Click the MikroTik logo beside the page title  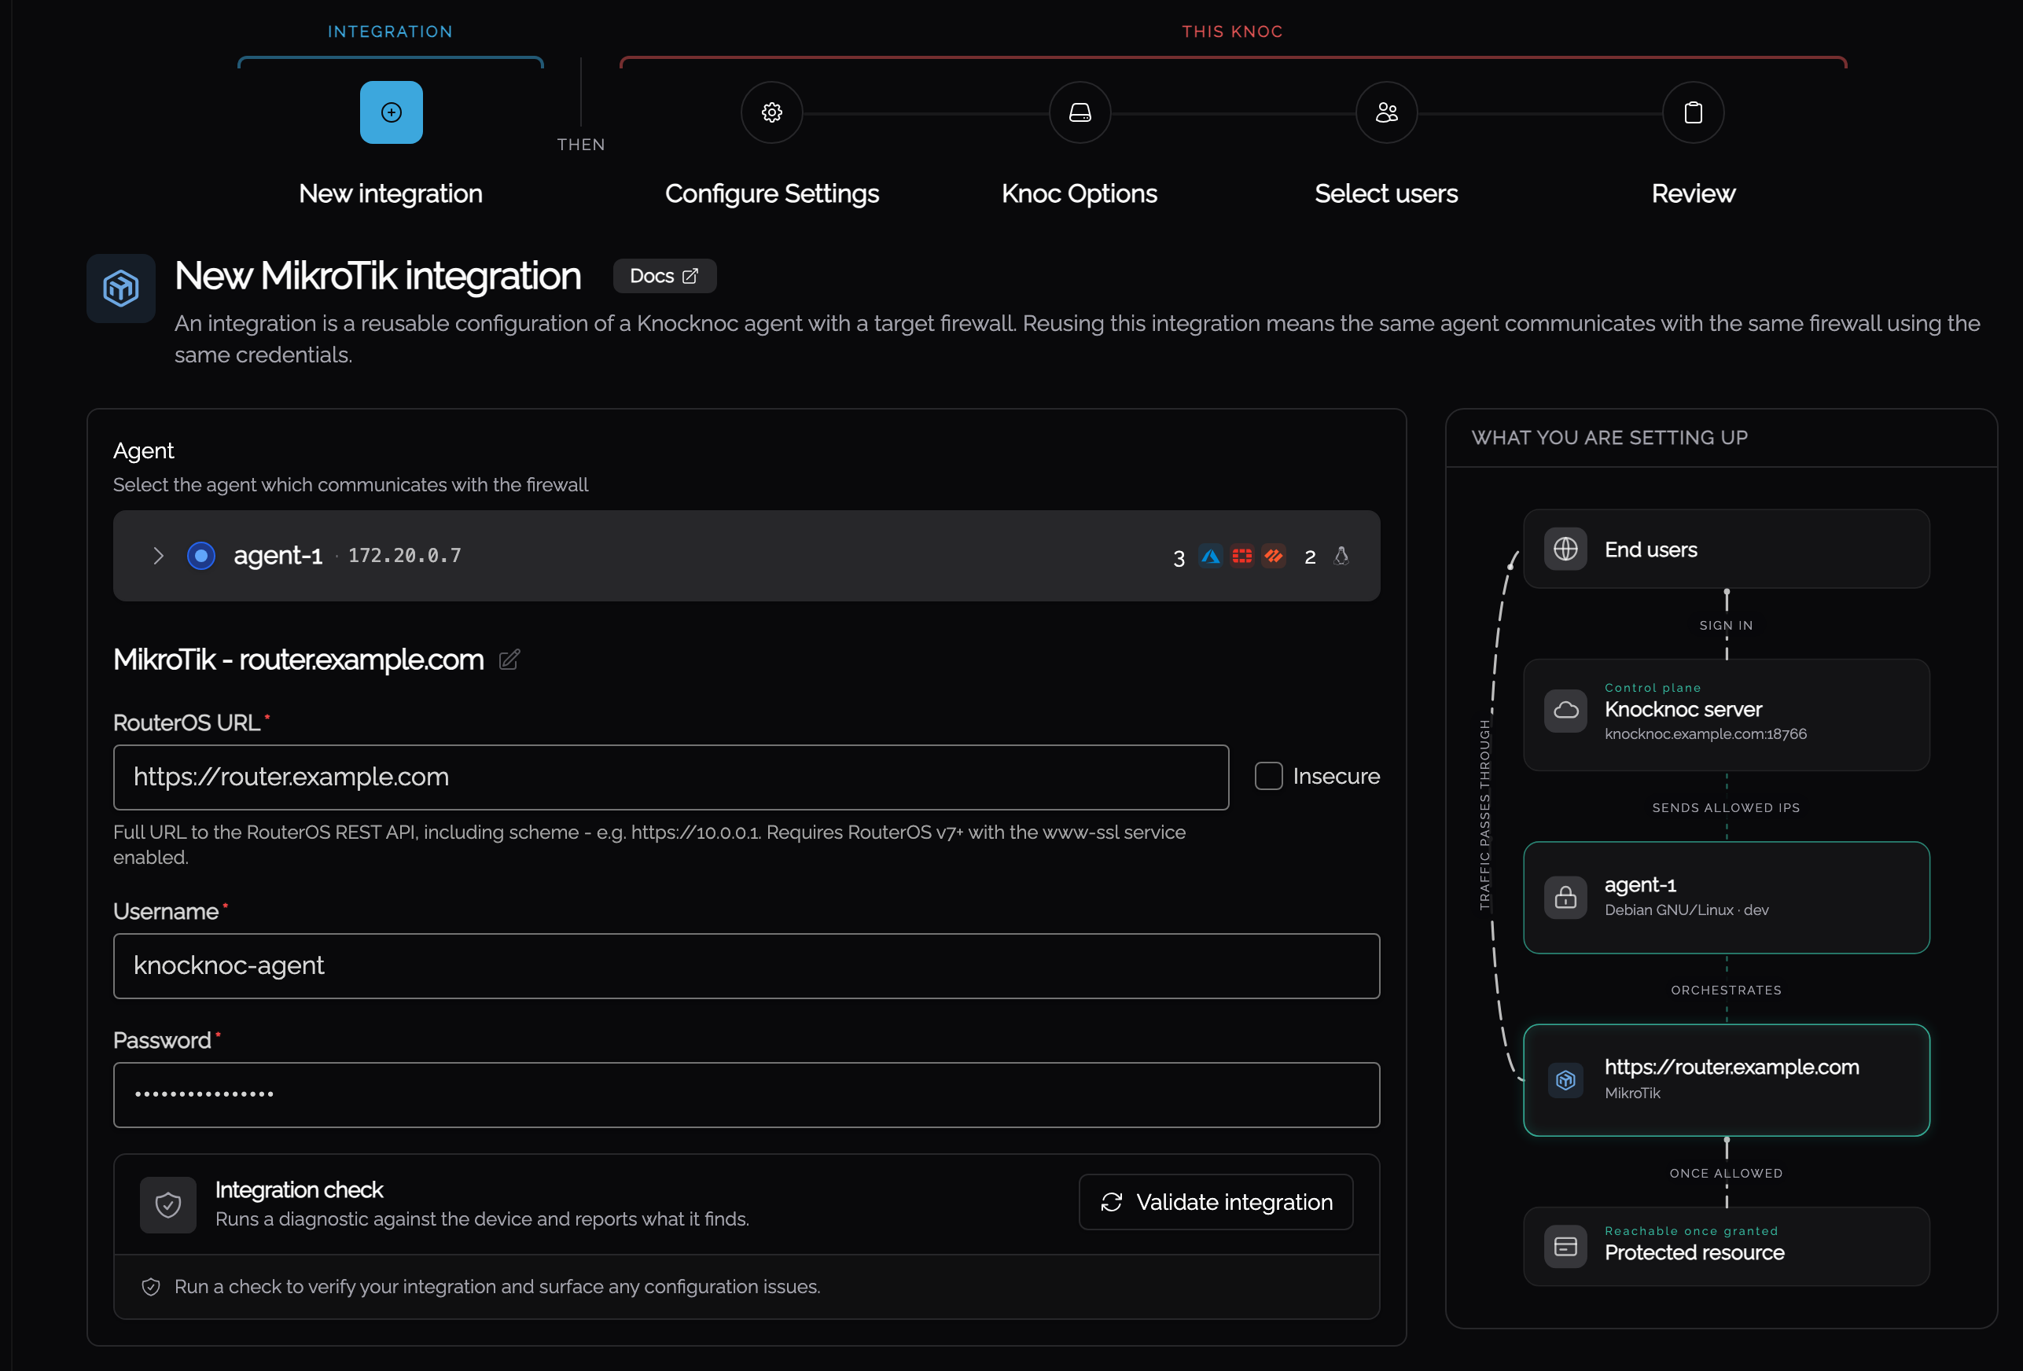click(x=121, y=289)
